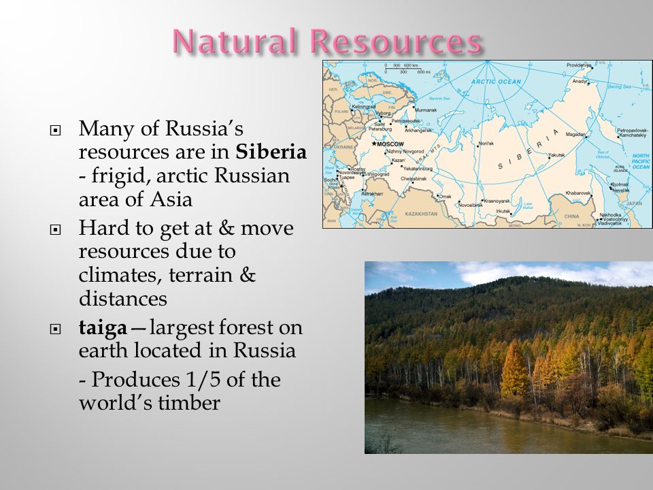653x490 pixels.
Task: Click the 'UKRAINE' label on the map
Action: pos(343,147)
